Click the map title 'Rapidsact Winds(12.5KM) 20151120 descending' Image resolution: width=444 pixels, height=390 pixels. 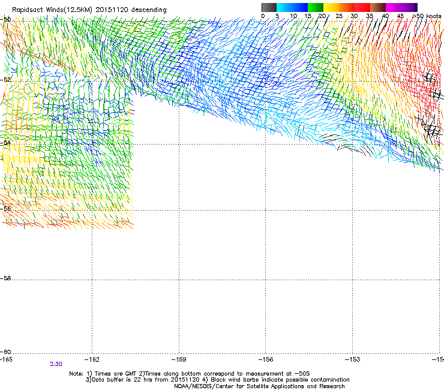coord(89,10)
